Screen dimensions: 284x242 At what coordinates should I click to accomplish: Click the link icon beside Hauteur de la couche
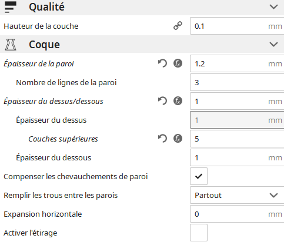[x=178, y=26]
